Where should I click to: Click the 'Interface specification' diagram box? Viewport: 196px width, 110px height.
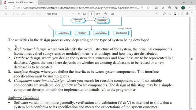coord(101,33)
